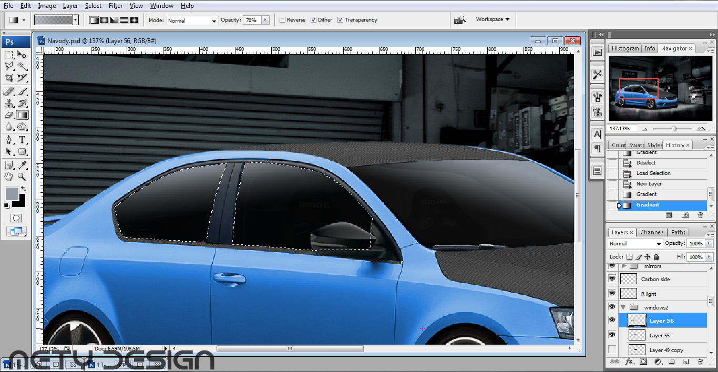This screenshot has height=372, width=718.
Task: Select the Rounded Rectangle shape tool
Action: click(22, 152)
